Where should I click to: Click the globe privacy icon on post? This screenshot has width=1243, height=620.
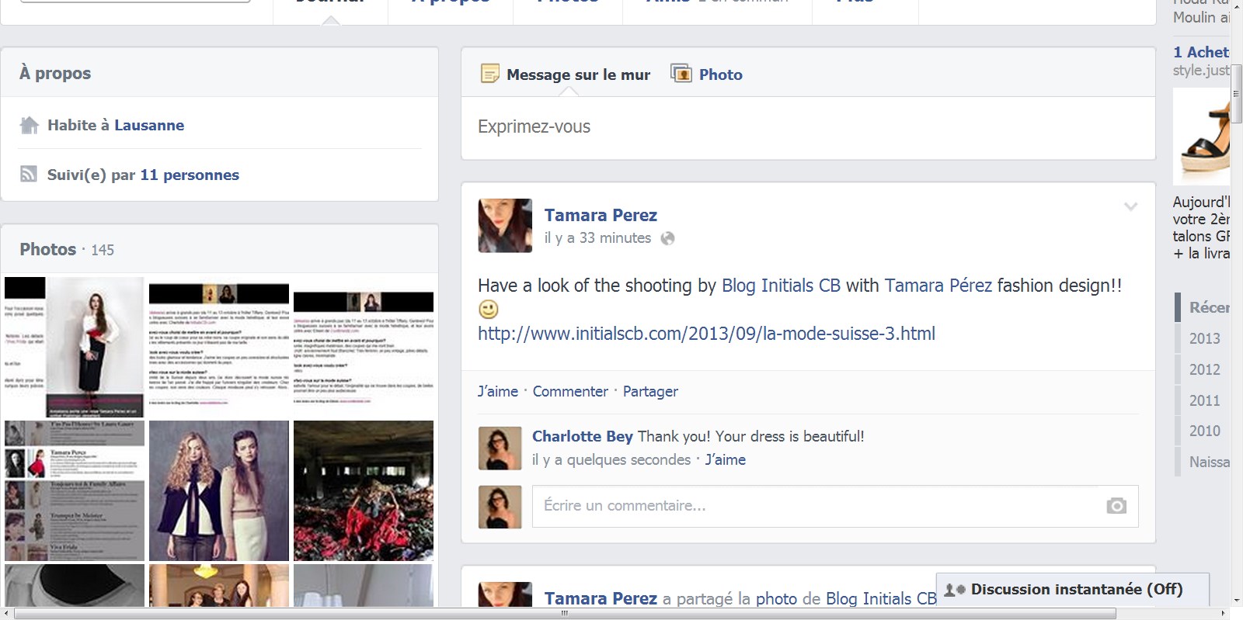pyautogui.click(x=667, y=238)
